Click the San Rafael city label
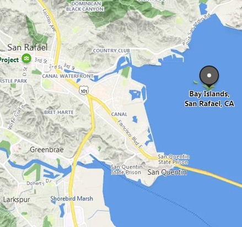The image size is (242, 227). click(28, 47)
